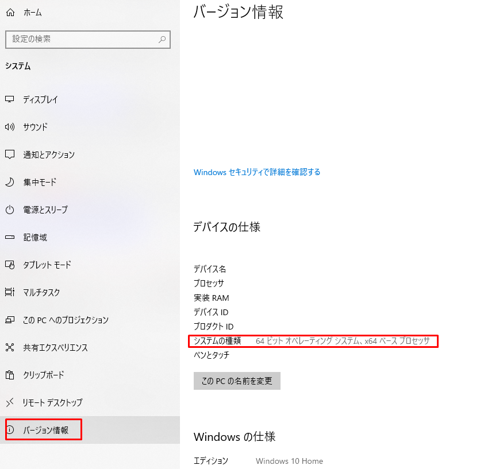Click the リモート デスクトップ icon
This screenshot has width=503, height=469.
10,402
